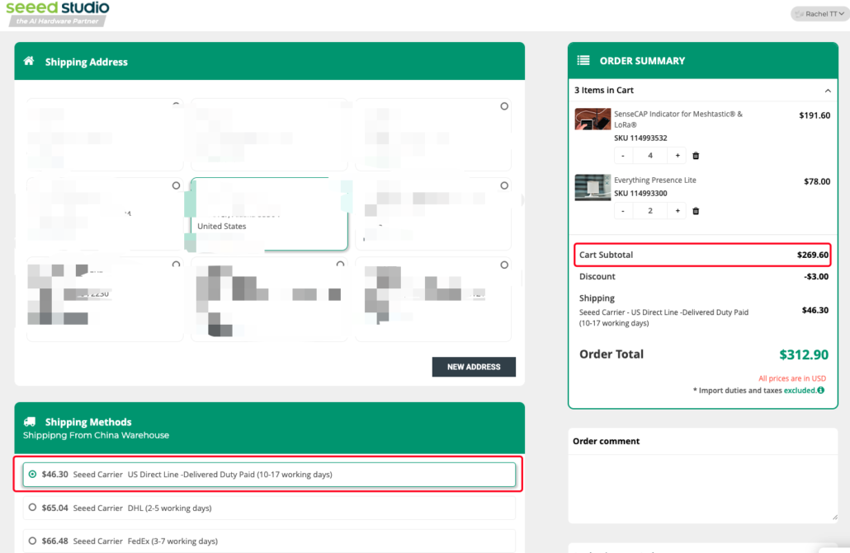Viewport: 850px width, 553px height.
Task: Click the SenseCAP Indicator product thumbnail
Action: [593, 120]
